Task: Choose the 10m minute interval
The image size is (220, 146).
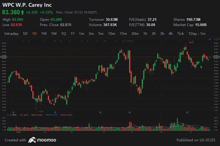Action: (111, 34)
